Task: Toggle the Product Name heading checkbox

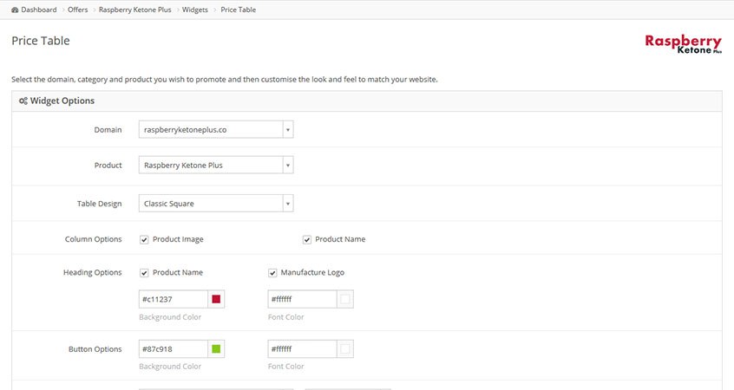Action: [144, 272]
